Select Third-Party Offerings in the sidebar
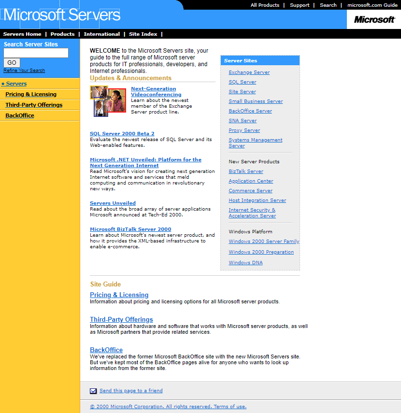This screenshot has width=401, height=413. 34,105
